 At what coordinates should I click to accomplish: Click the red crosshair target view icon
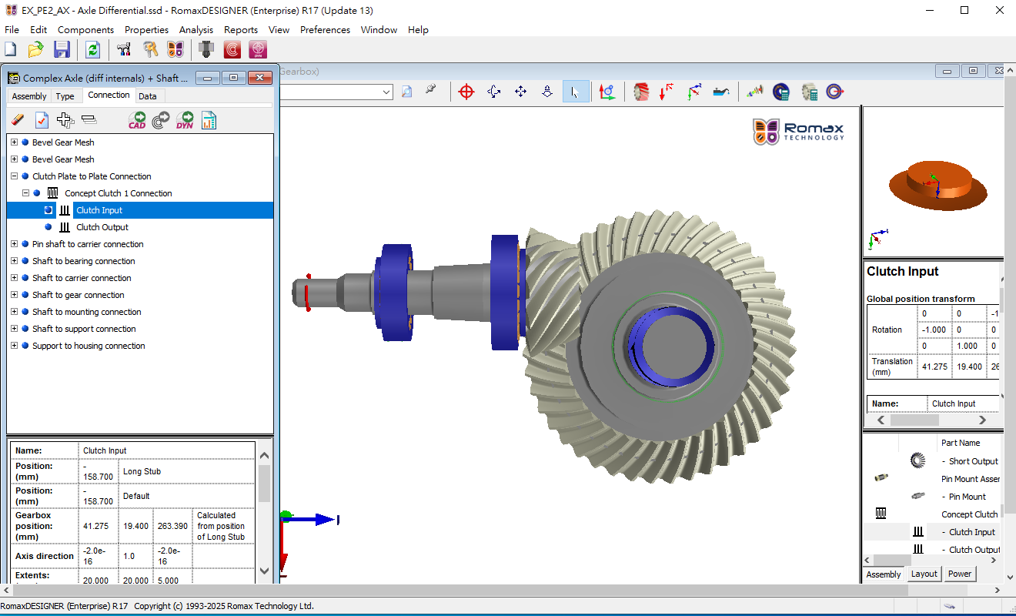point(466,92)
